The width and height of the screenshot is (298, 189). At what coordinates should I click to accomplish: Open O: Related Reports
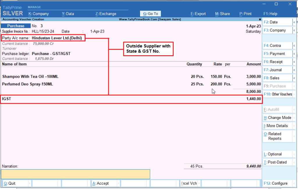[277, 136]
